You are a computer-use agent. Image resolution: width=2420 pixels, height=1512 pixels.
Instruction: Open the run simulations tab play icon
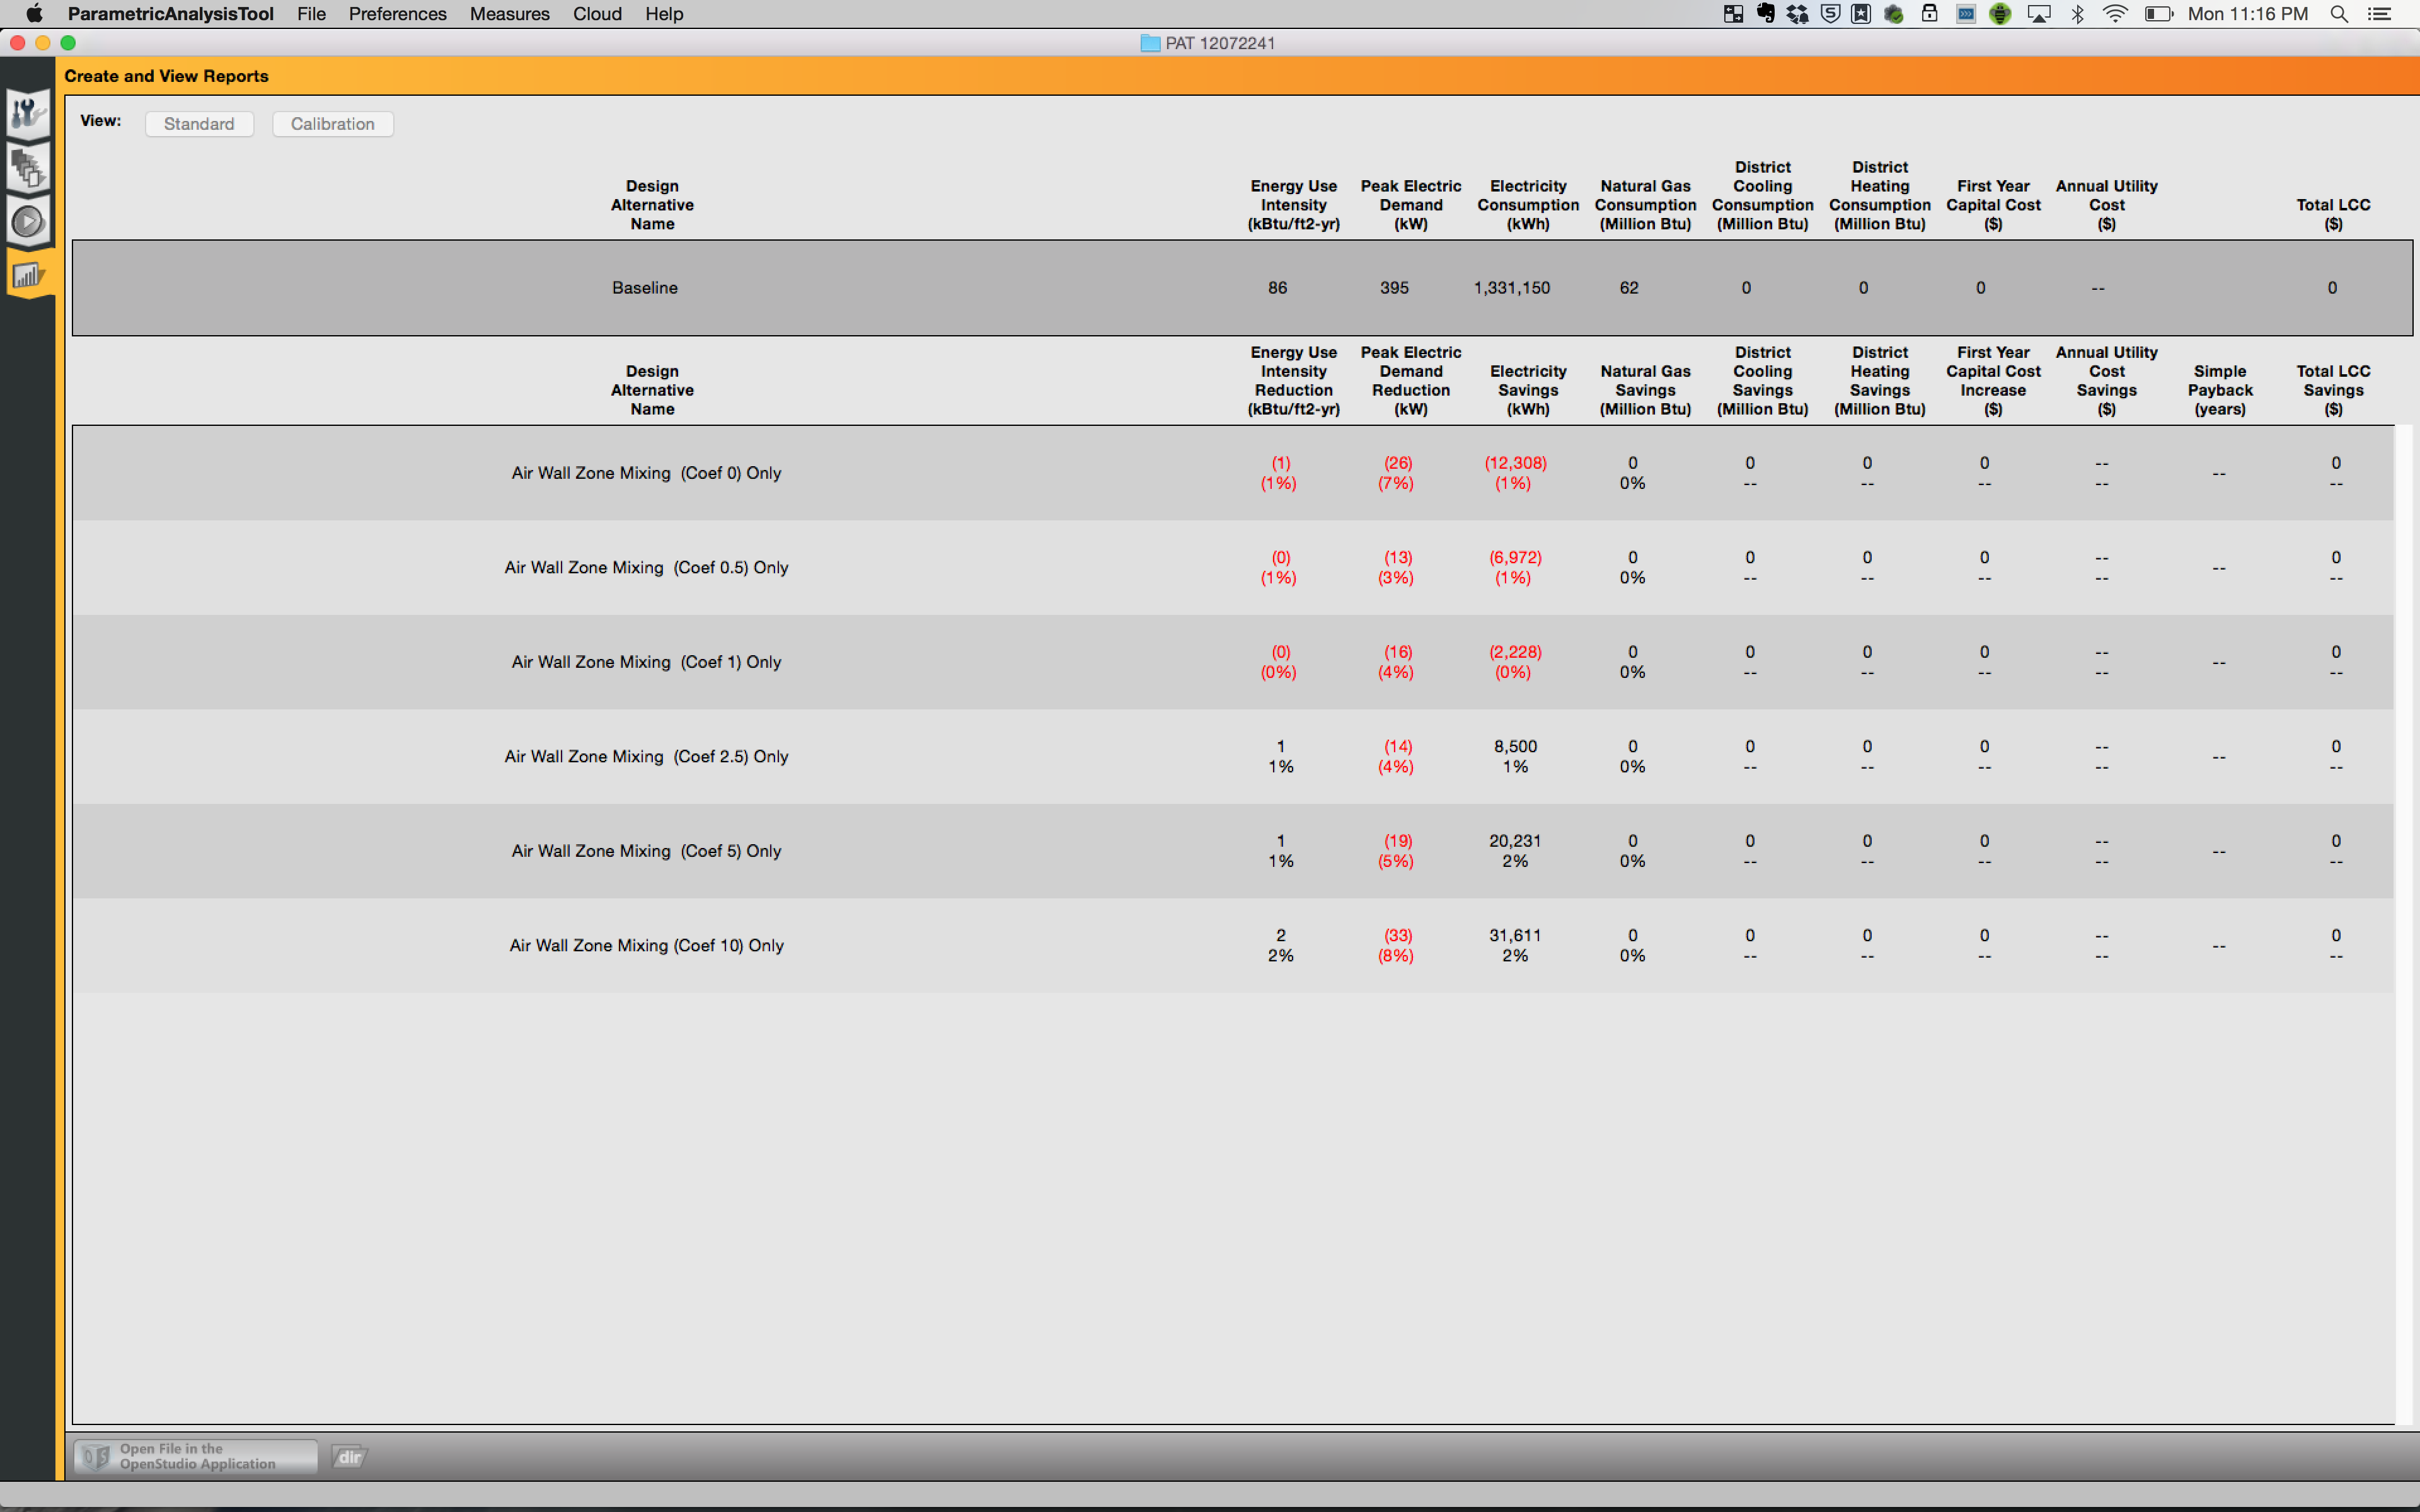coord(28,221)
